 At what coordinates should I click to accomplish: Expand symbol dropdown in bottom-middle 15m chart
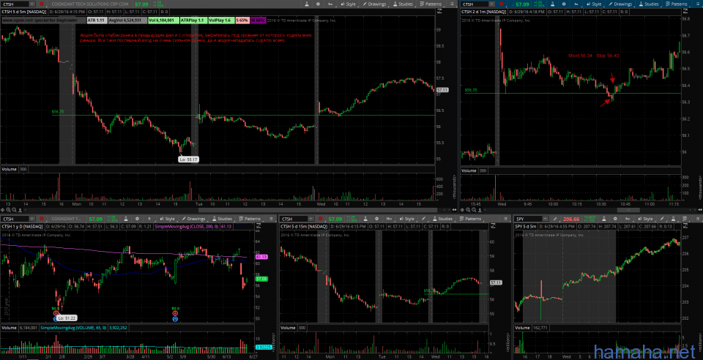[x=310, y=219]
